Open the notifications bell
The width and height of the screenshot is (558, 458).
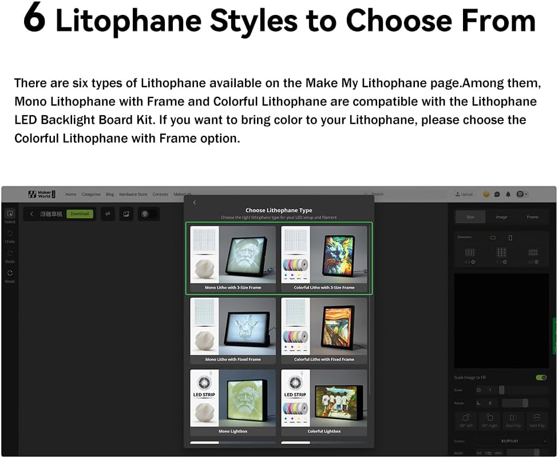508,194
